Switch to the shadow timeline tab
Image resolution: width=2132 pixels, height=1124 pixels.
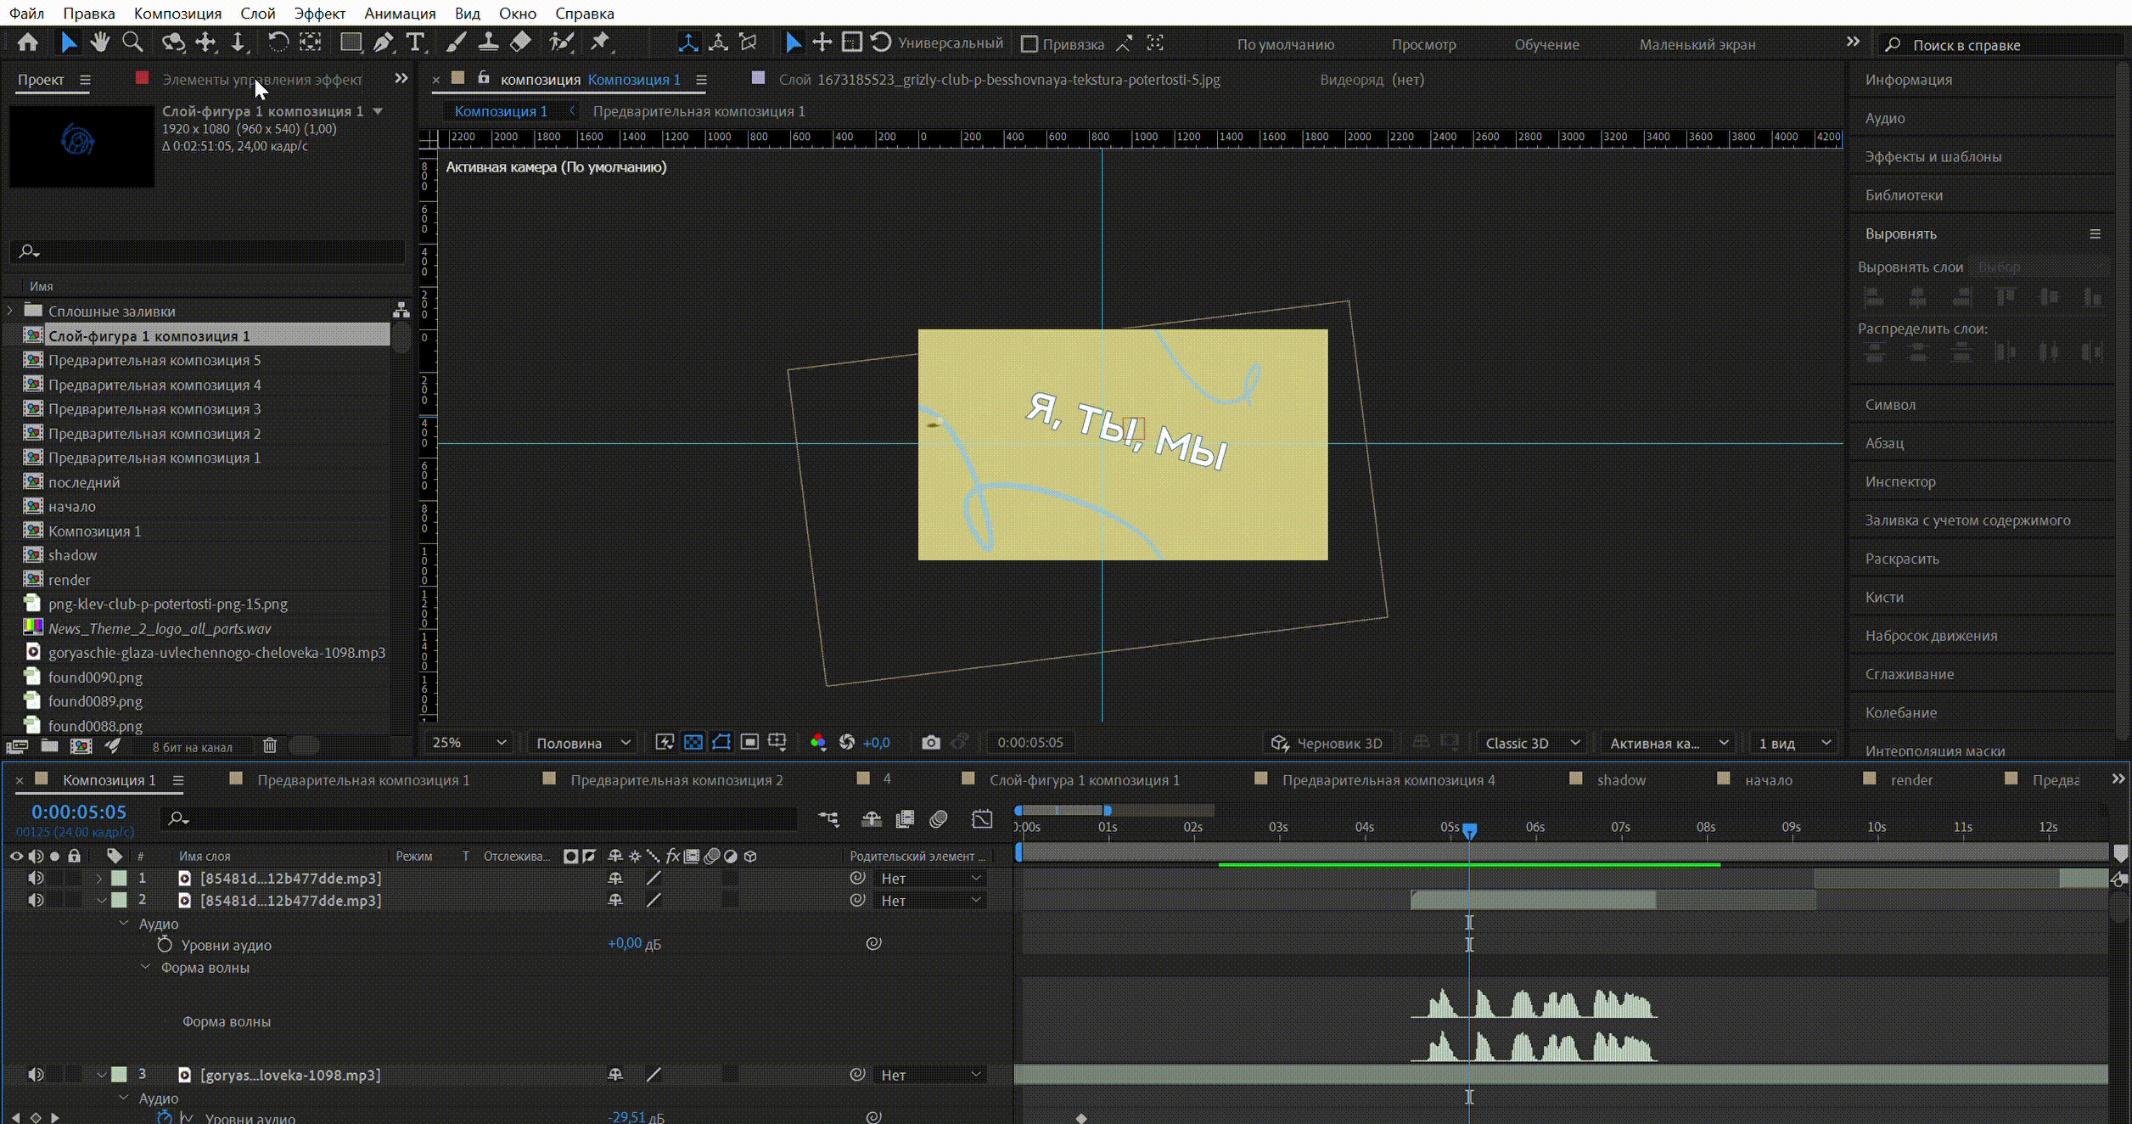tap(1620, 779)
